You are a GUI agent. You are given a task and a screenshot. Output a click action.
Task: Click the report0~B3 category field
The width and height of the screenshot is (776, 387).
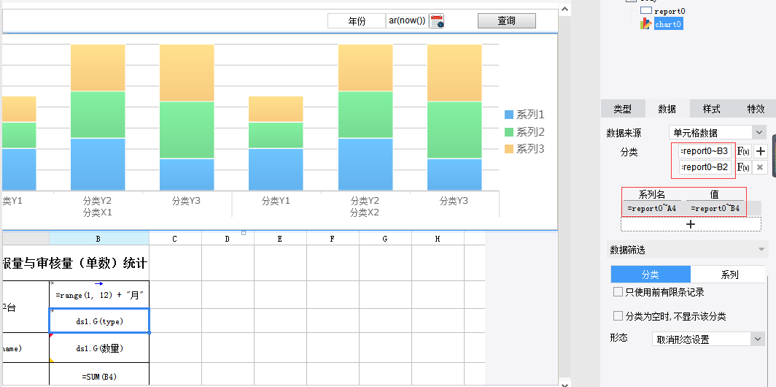[x=705, y=151]
